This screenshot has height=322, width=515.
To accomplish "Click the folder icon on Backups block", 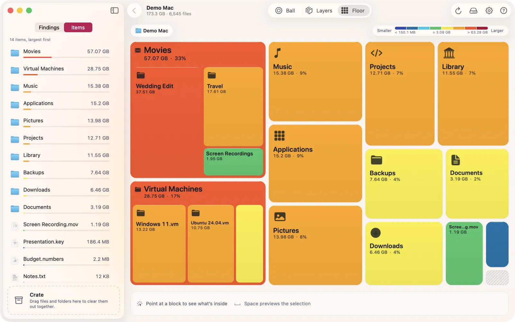I will (376, 160).
